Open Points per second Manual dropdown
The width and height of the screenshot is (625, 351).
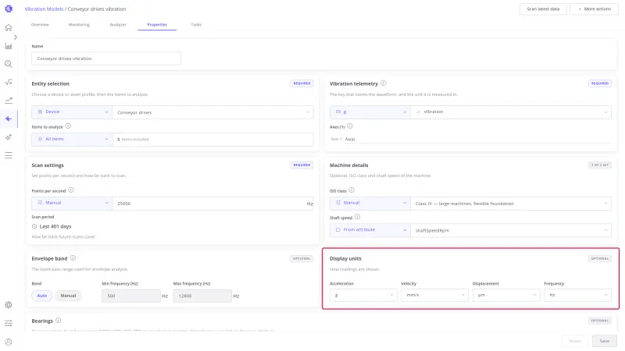tap(72, 203)
